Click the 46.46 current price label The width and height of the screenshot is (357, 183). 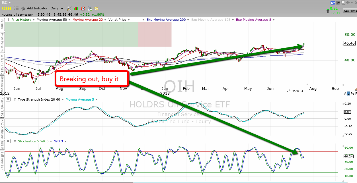click(x=349, y=43)
